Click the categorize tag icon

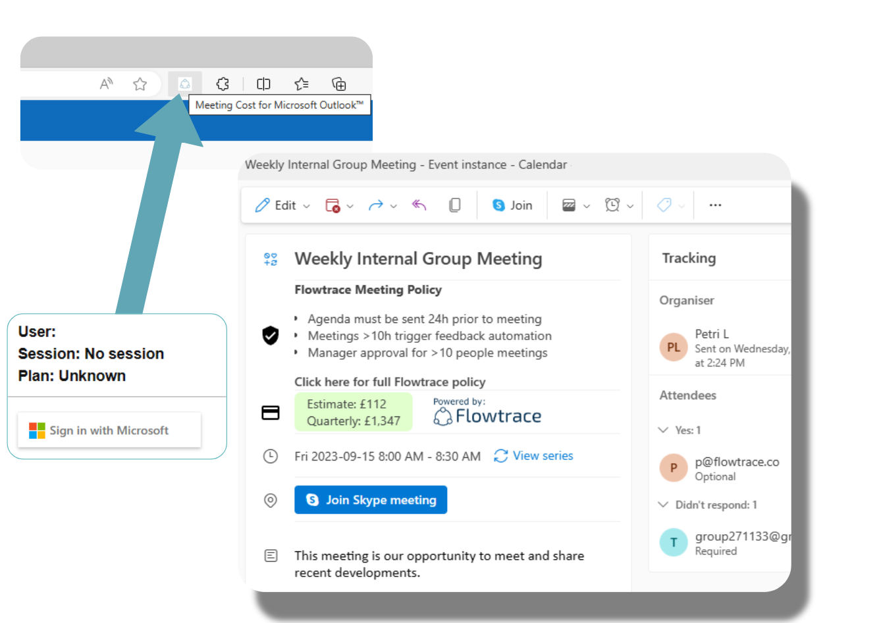pos(664,205)
